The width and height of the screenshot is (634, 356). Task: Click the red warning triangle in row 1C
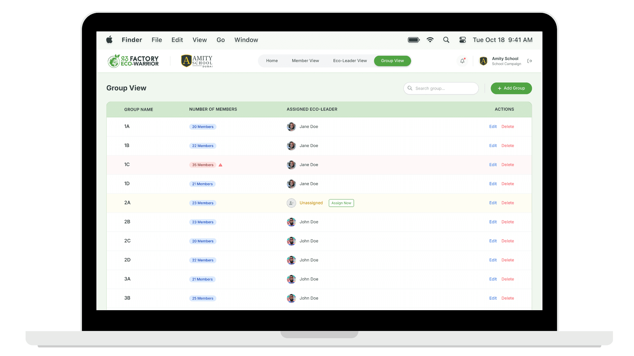point(221,165)
